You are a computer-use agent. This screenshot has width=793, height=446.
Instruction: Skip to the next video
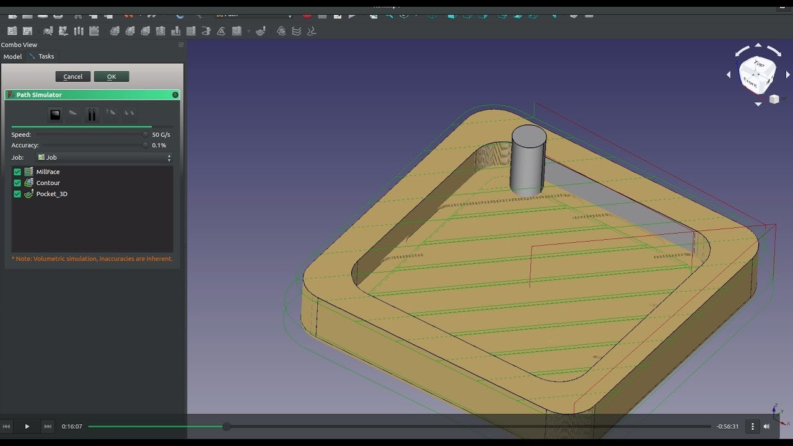click(47, 426)
